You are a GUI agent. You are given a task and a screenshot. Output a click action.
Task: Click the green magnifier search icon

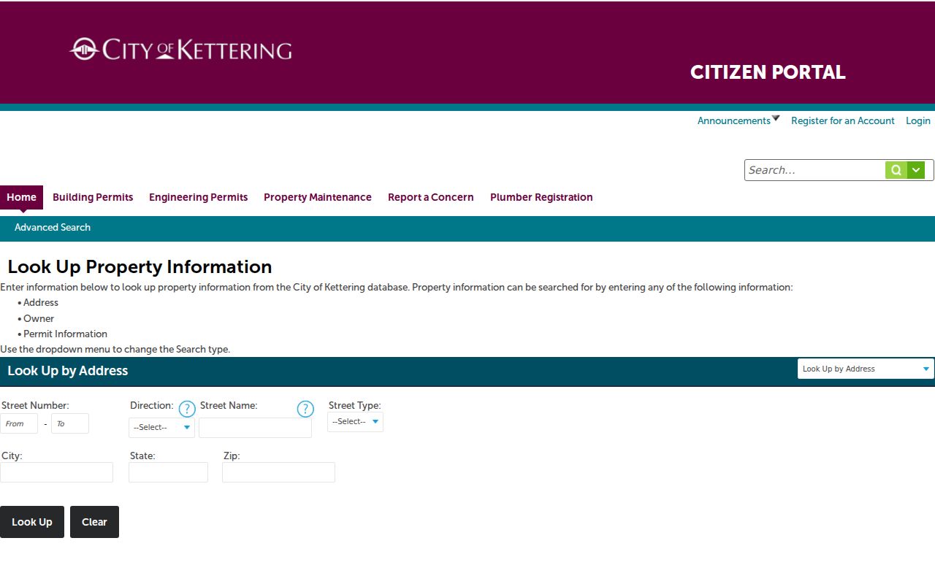click(x=896, y=170)
